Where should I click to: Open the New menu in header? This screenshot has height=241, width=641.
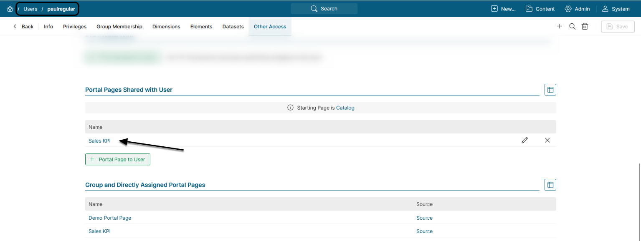[x=503, y=9]
